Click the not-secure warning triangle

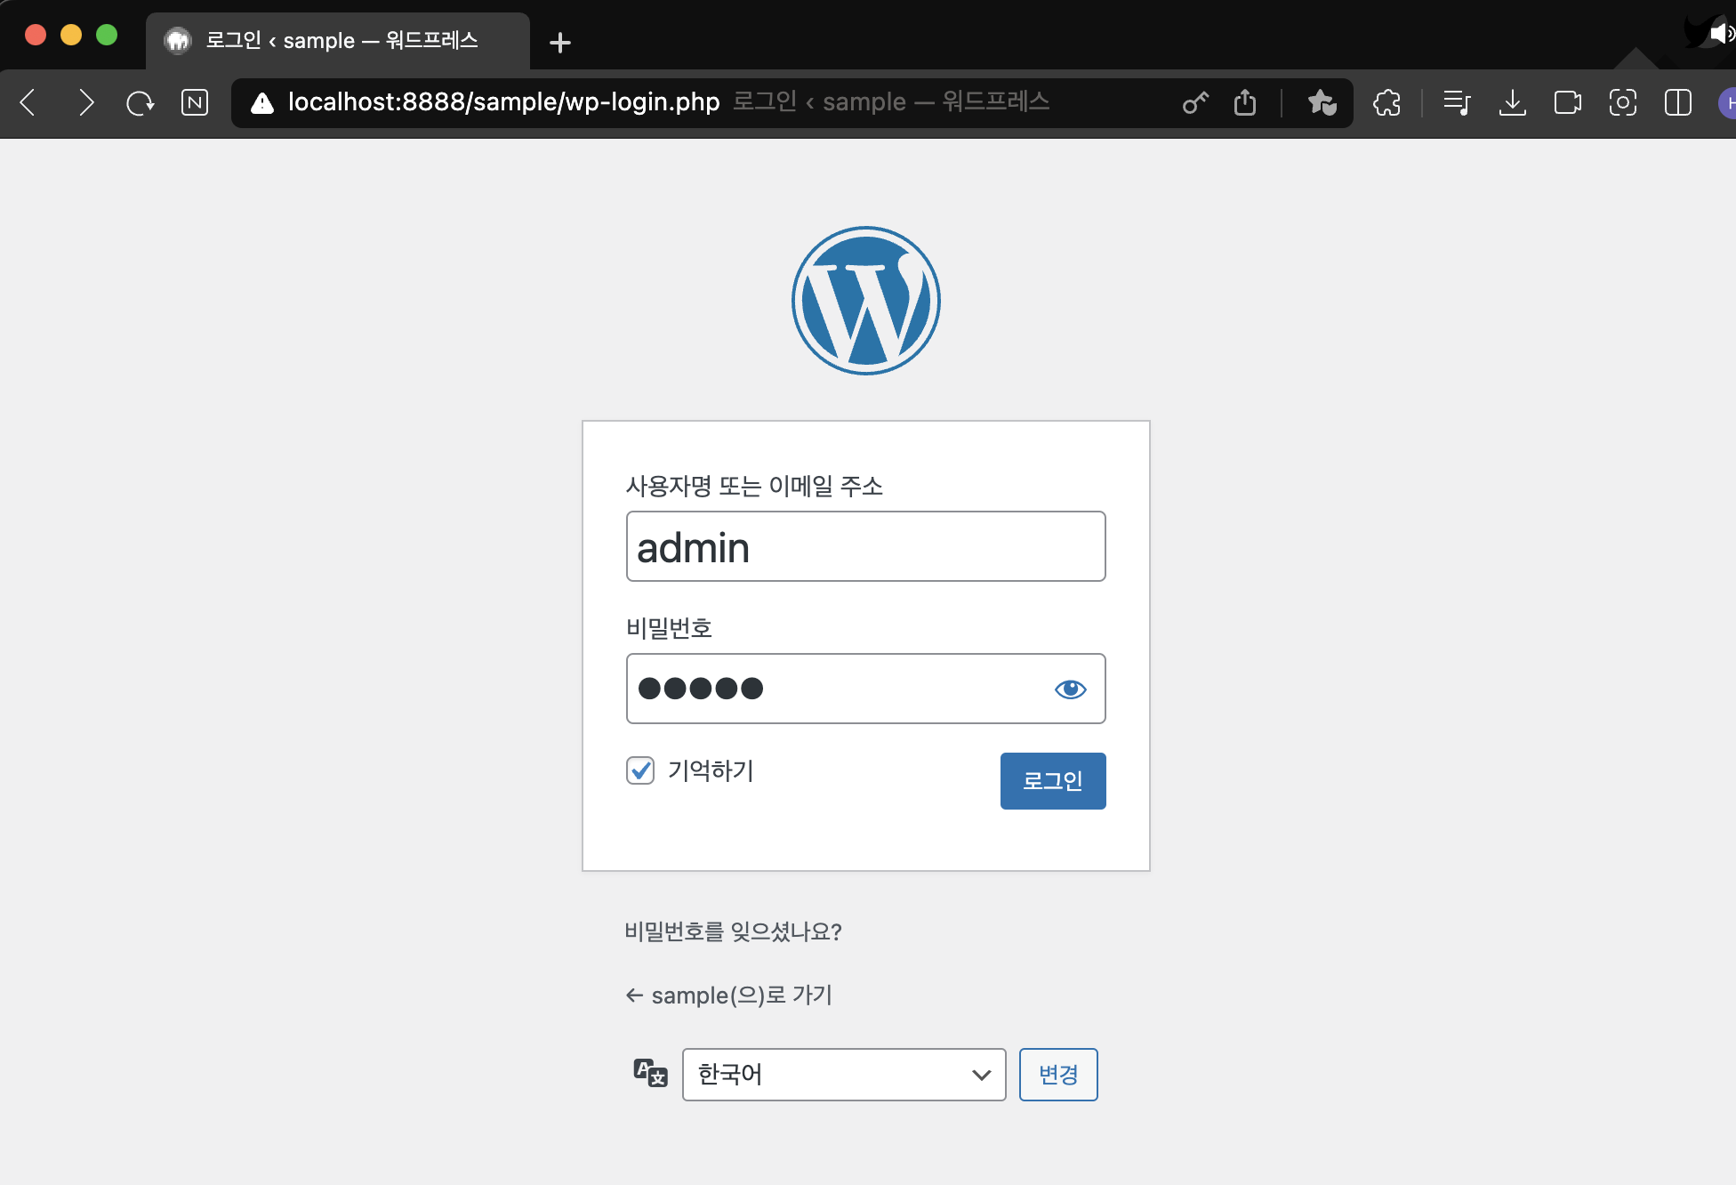(x=262, y=103)
